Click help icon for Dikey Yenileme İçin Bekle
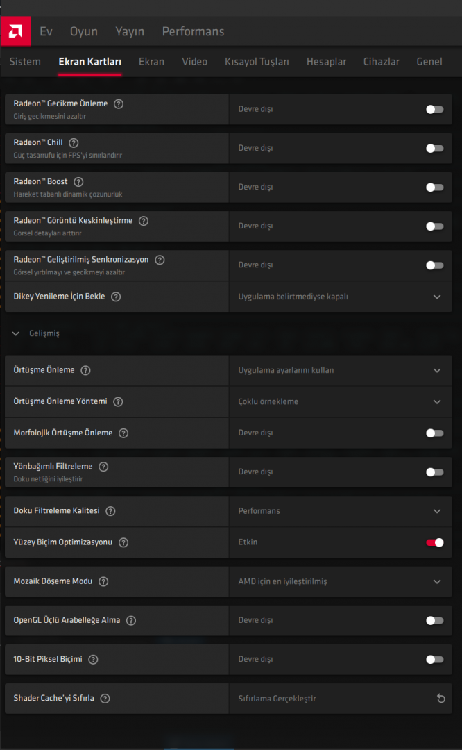The image size is (462, 750). point(116,297)
